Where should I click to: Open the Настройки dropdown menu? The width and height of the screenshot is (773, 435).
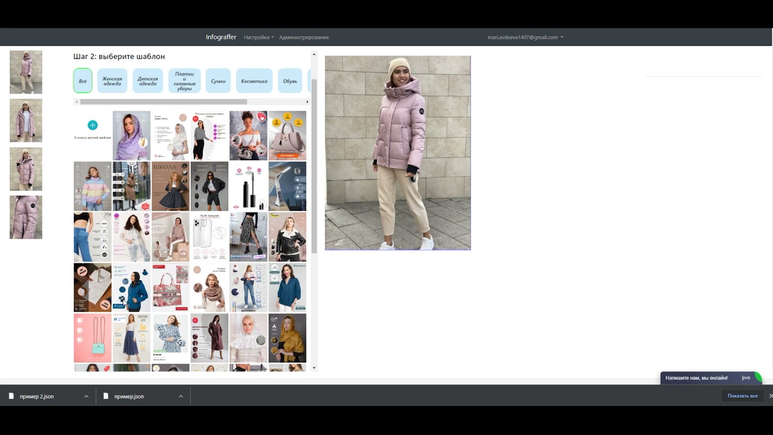tap(258, 37)
